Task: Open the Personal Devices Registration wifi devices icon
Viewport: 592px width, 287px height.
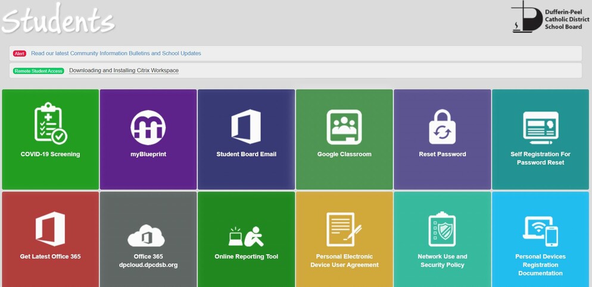Action: 540,231
